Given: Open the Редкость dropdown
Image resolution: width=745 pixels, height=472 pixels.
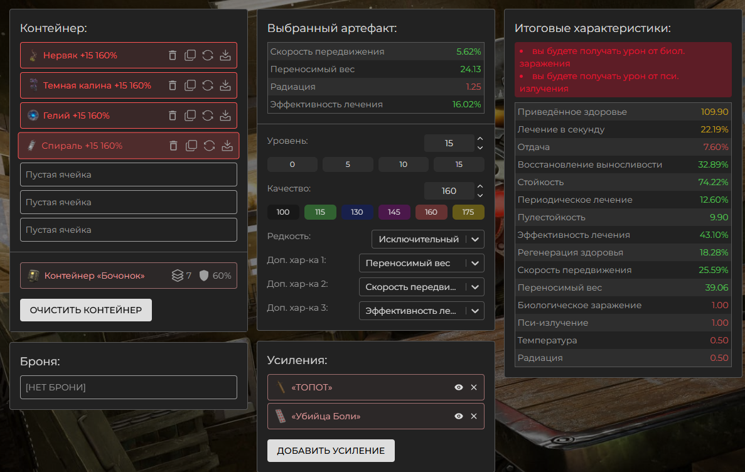Looking at the screenshot, I should [x=427, y=239].
